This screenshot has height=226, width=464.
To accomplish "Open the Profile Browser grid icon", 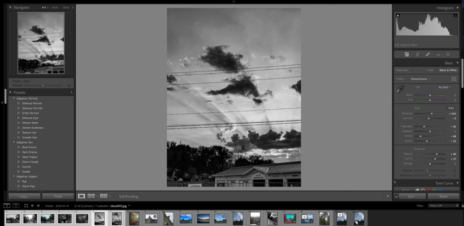I will point(454,79).
